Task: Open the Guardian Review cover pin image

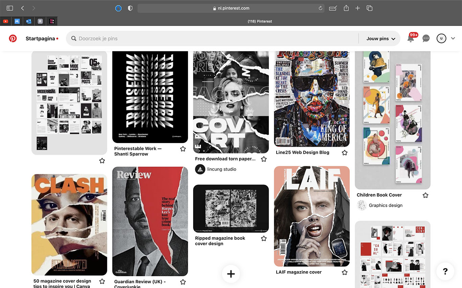Action: tap(150, 221)
